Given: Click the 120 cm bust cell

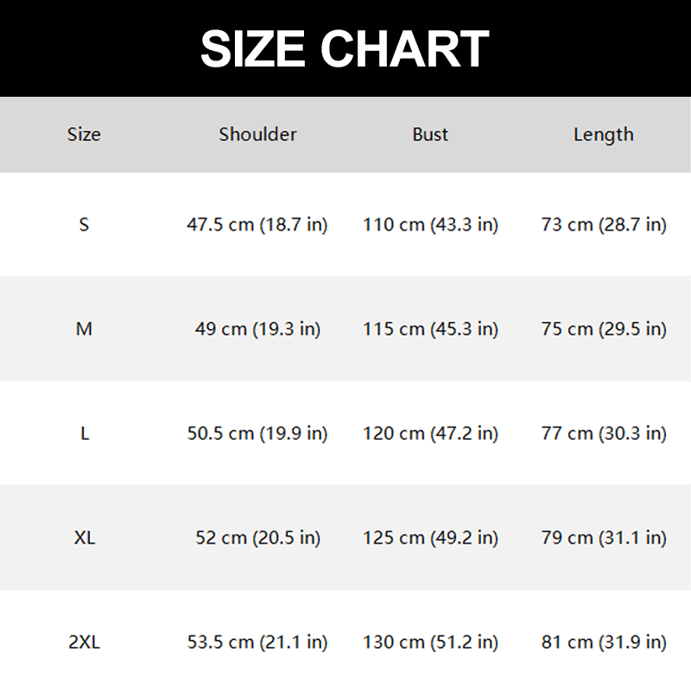Looking at the screenshot, I should (430, 434).
